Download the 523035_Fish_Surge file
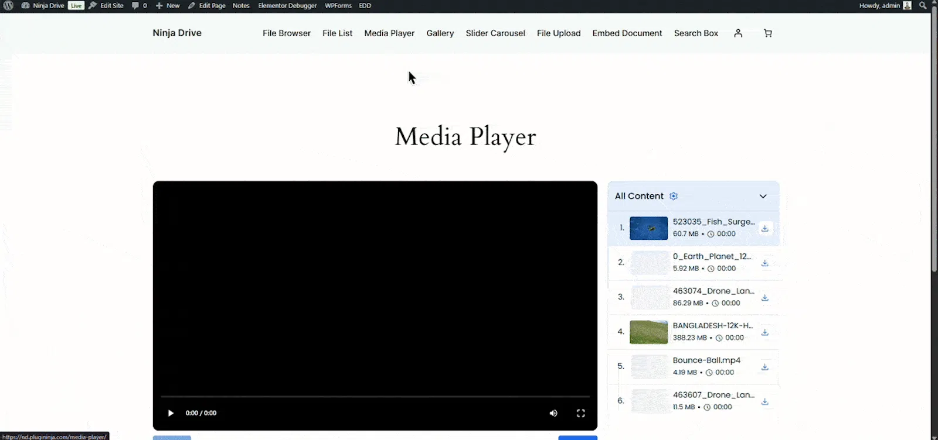This screenshot has height=440, width=938. [x=765, y=228]
